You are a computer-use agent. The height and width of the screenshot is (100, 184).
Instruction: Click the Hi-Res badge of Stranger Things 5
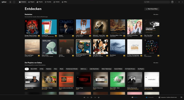pyautogui.click(x=39, y=36)
